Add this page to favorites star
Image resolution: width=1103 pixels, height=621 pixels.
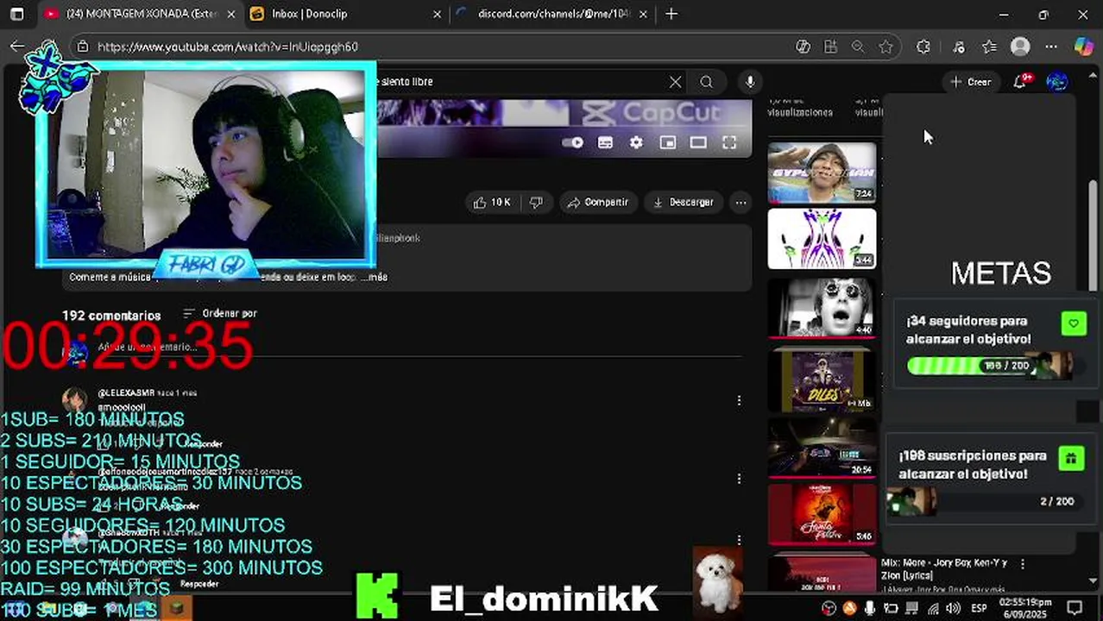[886, 47]
